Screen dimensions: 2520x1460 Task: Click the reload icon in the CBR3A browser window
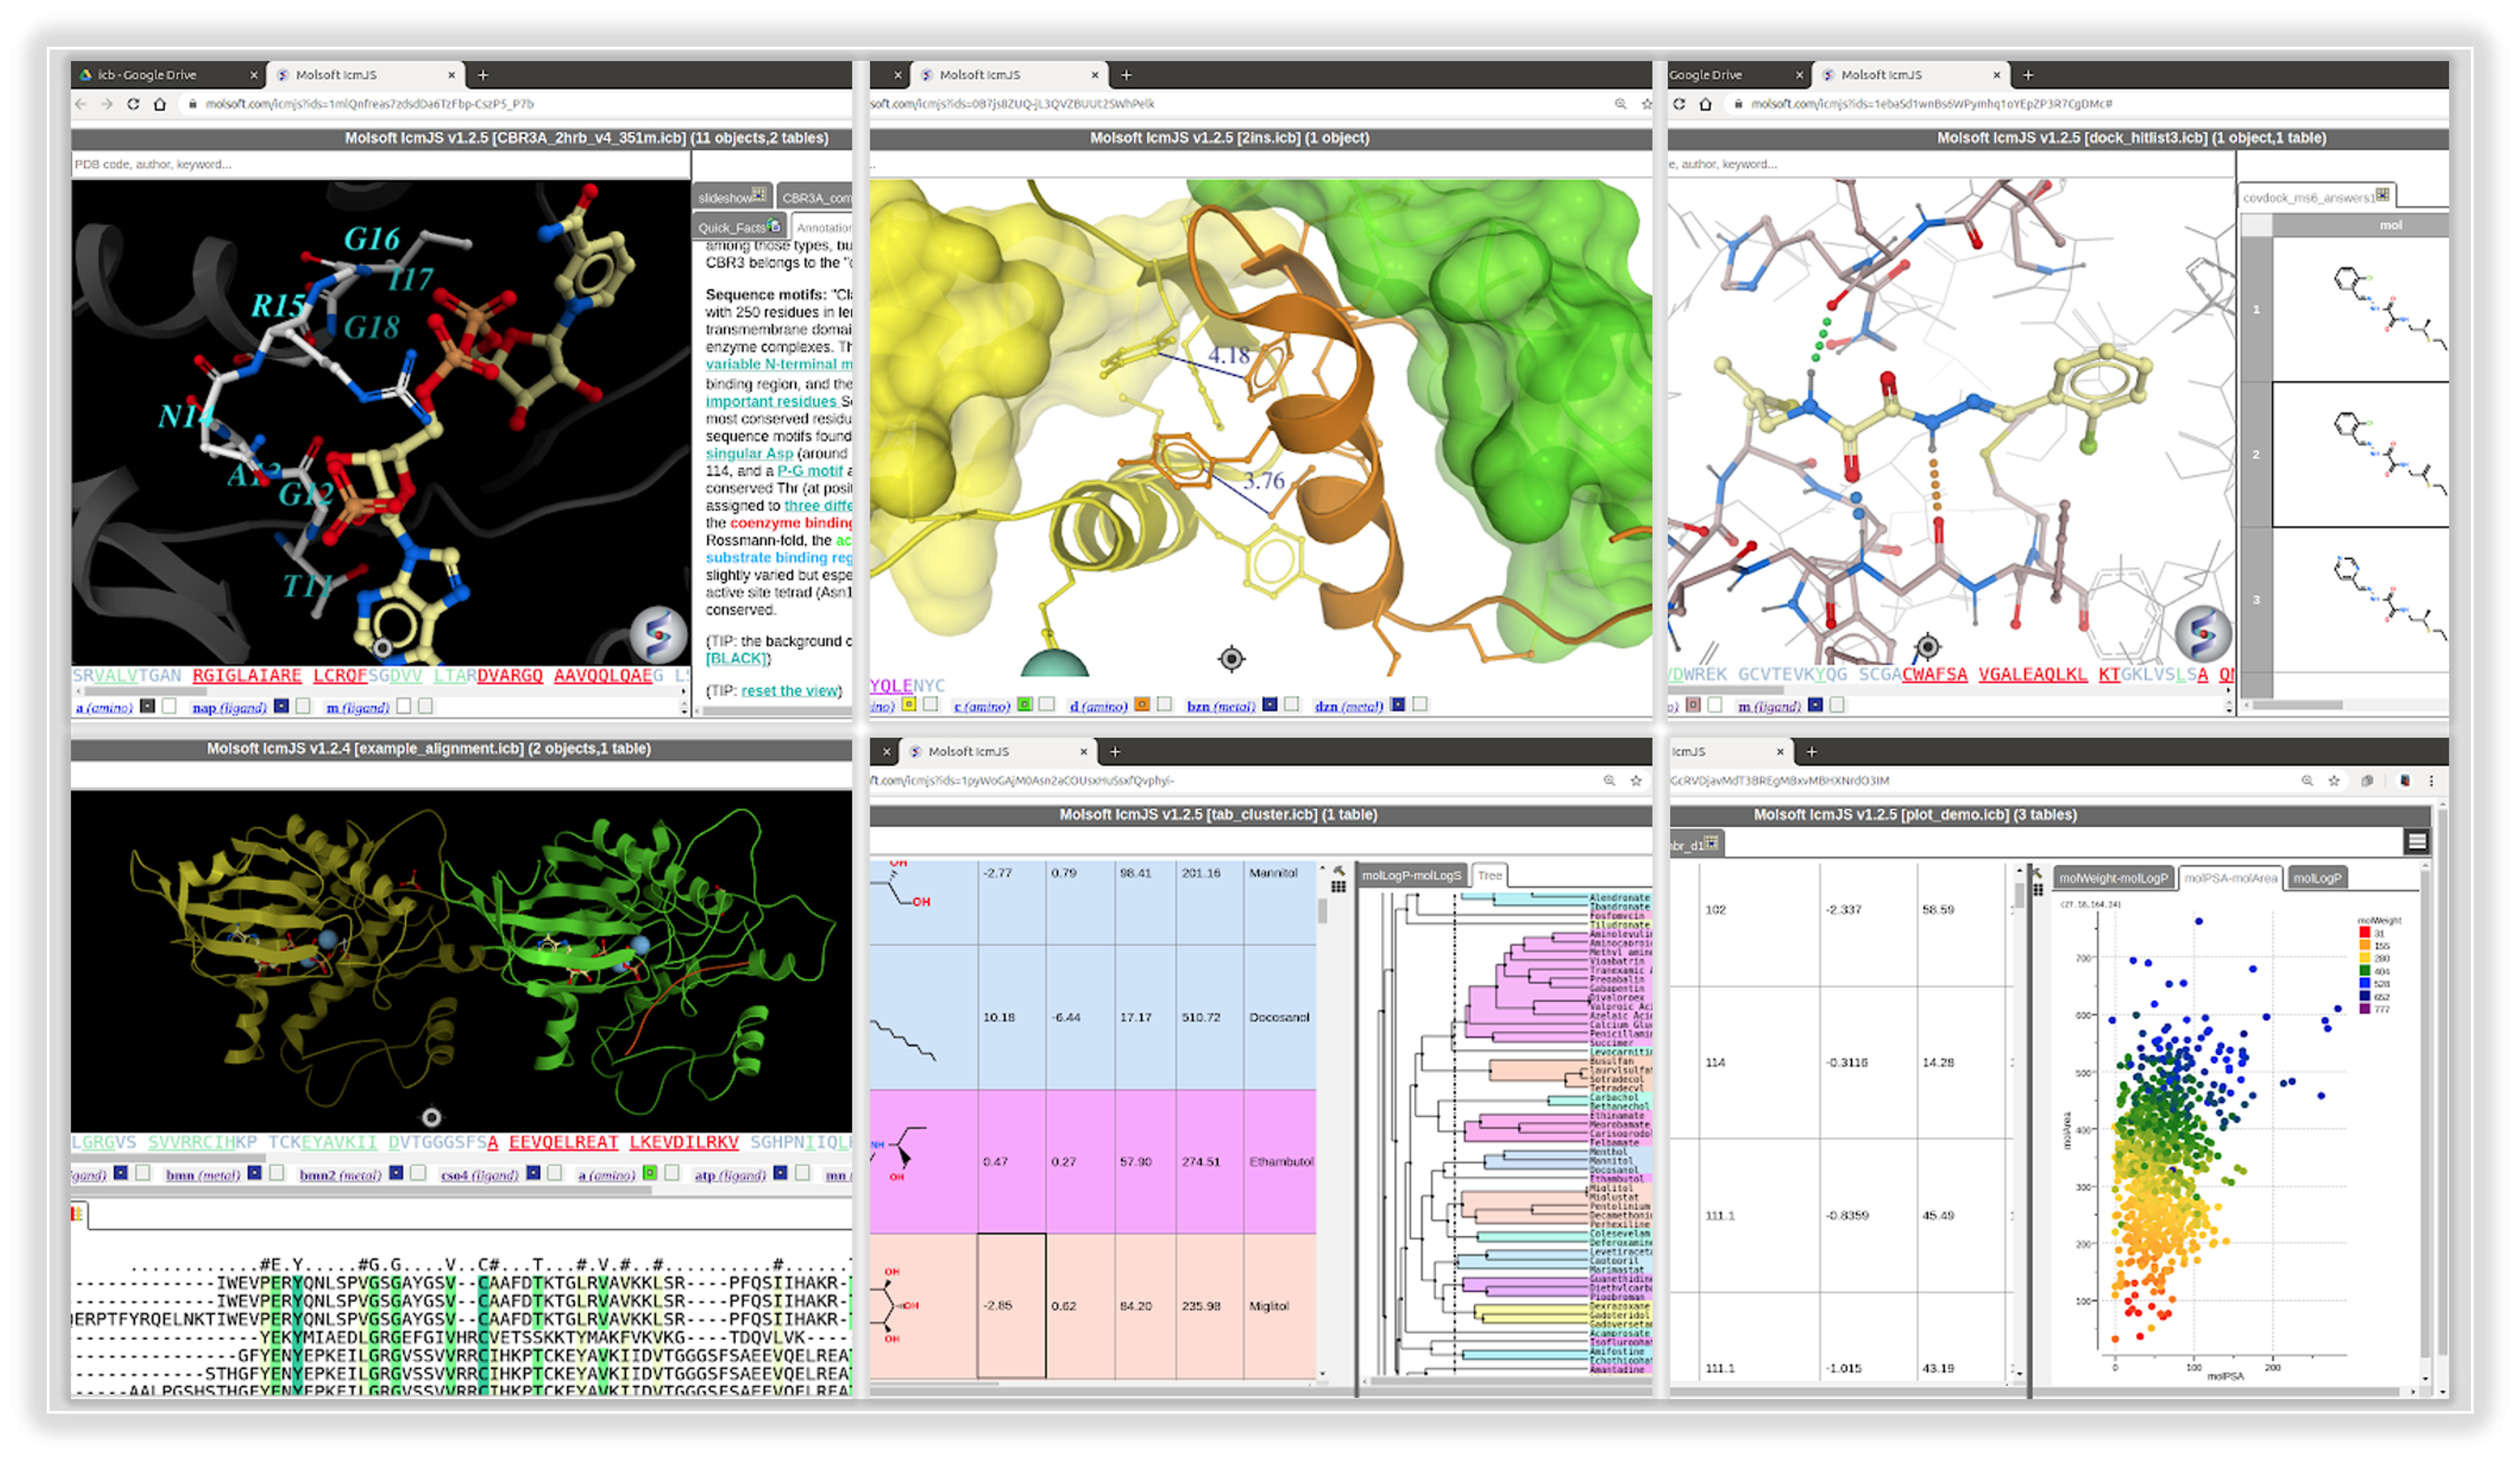click(133, 104)
